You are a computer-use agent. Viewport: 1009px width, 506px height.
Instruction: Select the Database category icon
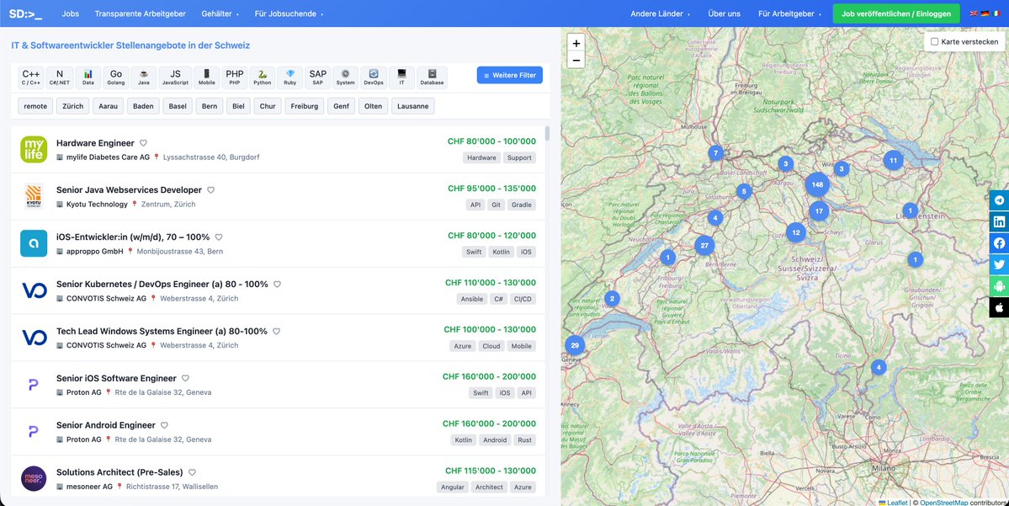coord(432,77)
